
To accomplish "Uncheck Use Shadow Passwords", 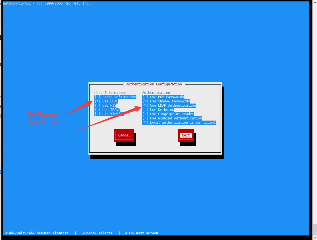I will pos(166,101).
